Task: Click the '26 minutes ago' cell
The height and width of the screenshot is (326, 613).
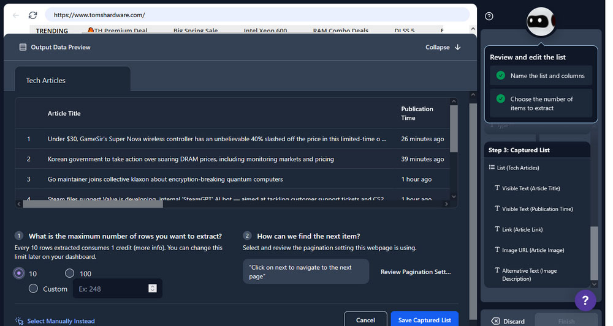Action: click(422, 139)
